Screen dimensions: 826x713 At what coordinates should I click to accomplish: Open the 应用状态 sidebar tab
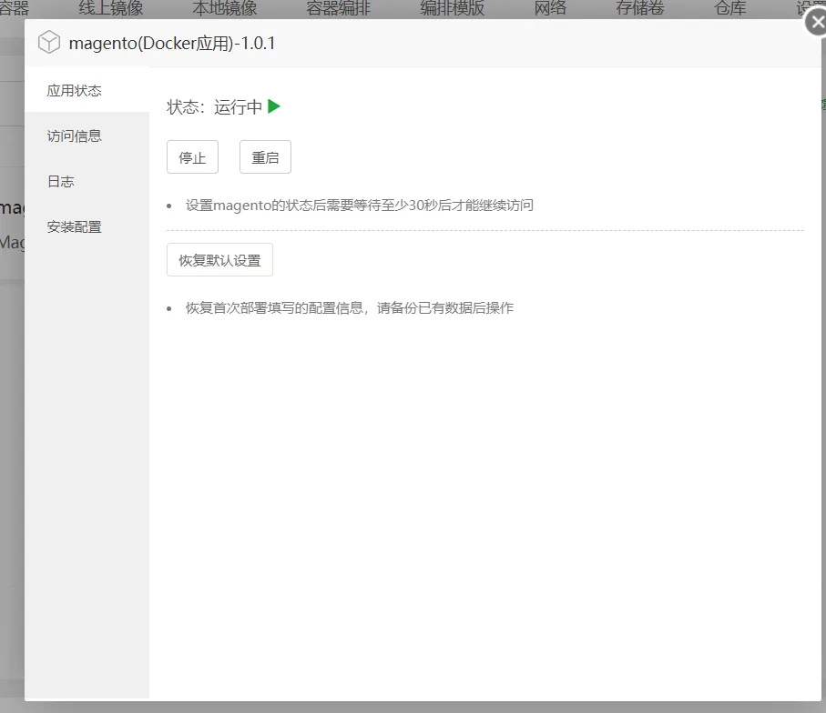pyautogui.click(x=87, y=91)
